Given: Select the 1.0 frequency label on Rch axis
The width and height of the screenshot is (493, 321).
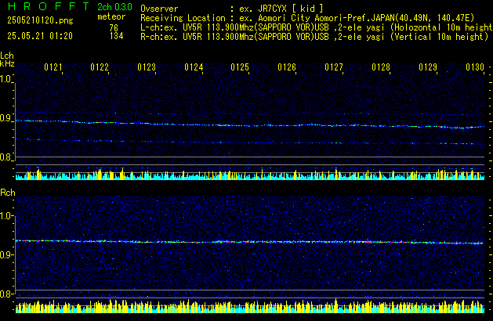Looking at the screenshot, I should pyautogui.click(x=6, y=216).
